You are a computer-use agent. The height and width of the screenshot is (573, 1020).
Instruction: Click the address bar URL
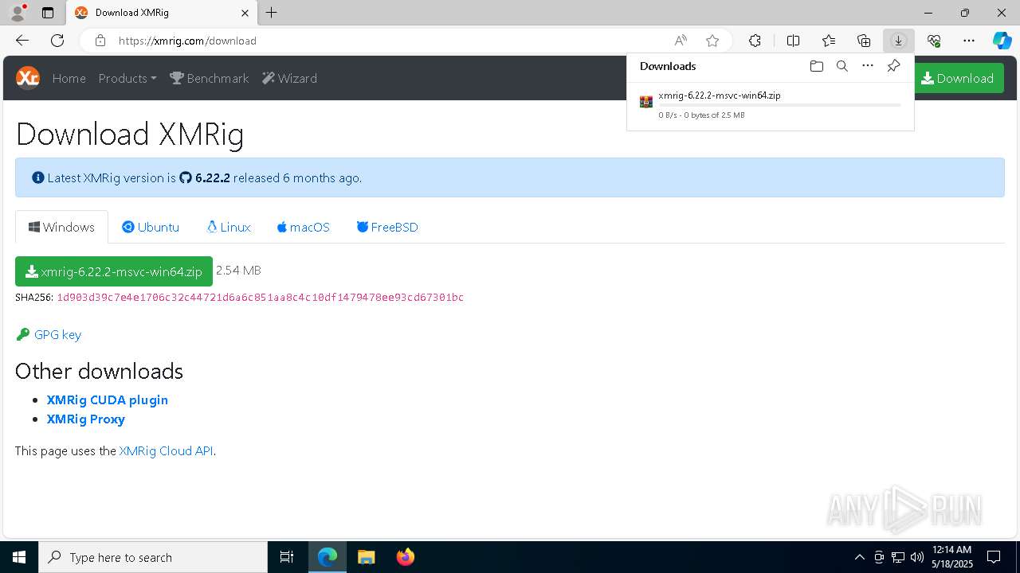(x=187, y=41)
